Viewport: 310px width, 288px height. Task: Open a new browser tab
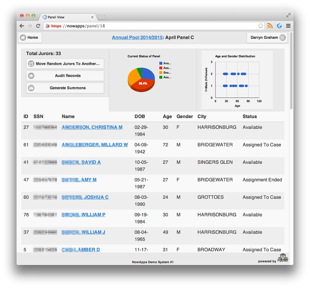click(102, 17)
